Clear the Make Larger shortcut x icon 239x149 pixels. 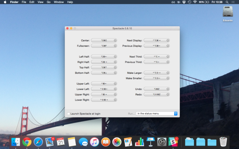(x=168, y=73)
